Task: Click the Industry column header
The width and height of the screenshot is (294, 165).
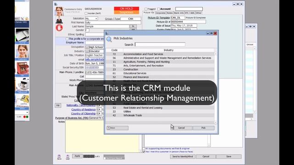Action: 169,50
